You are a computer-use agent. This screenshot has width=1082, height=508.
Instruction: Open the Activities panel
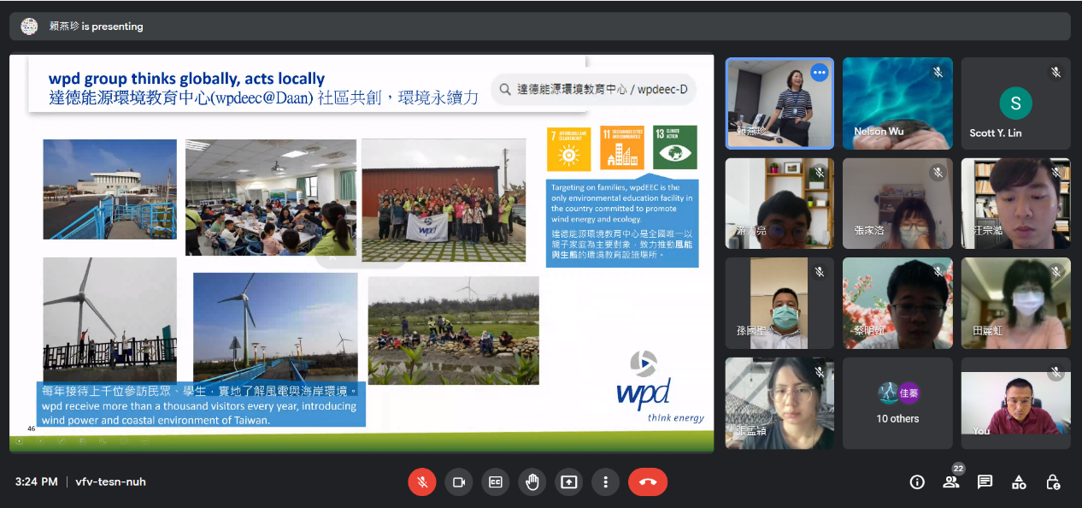pos(1019,481)
